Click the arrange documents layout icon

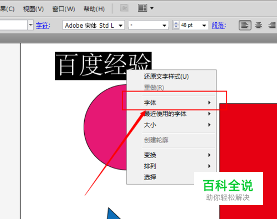[142, 8]
